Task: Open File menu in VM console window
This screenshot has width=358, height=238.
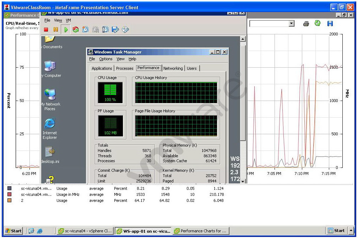Action: [47, 20]
